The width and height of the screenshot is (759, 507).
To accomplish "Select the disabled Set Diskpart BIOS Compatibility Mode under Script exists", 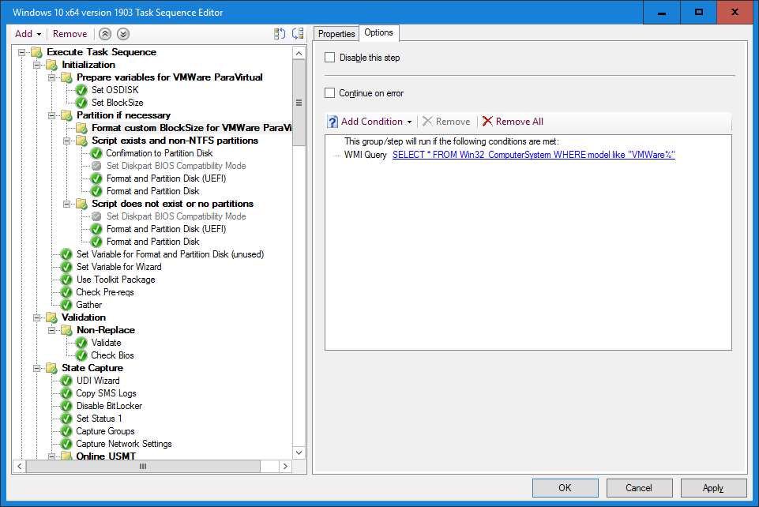I will coord(176,166).
